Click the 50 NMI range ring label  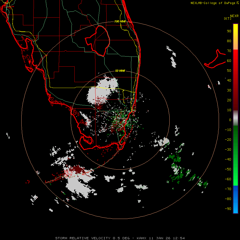click(x=120, y=71)
